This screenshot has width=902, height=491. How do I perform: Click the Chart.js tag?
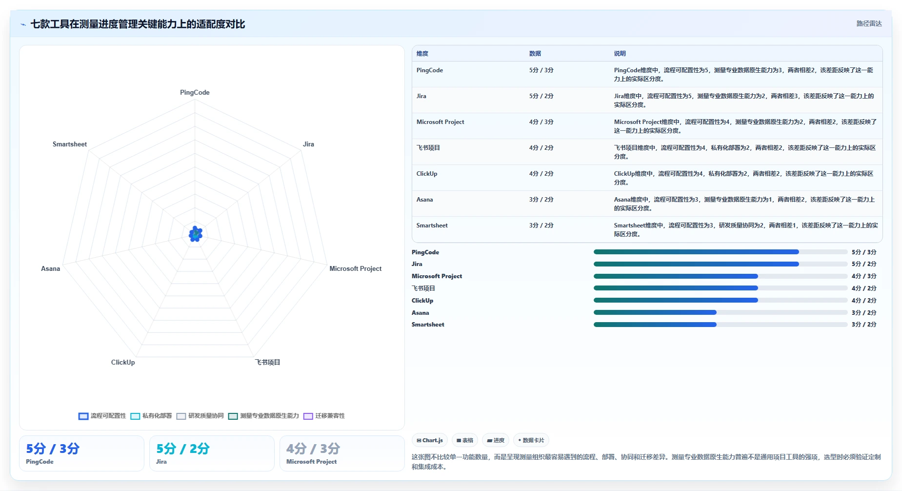click(430, 440)
